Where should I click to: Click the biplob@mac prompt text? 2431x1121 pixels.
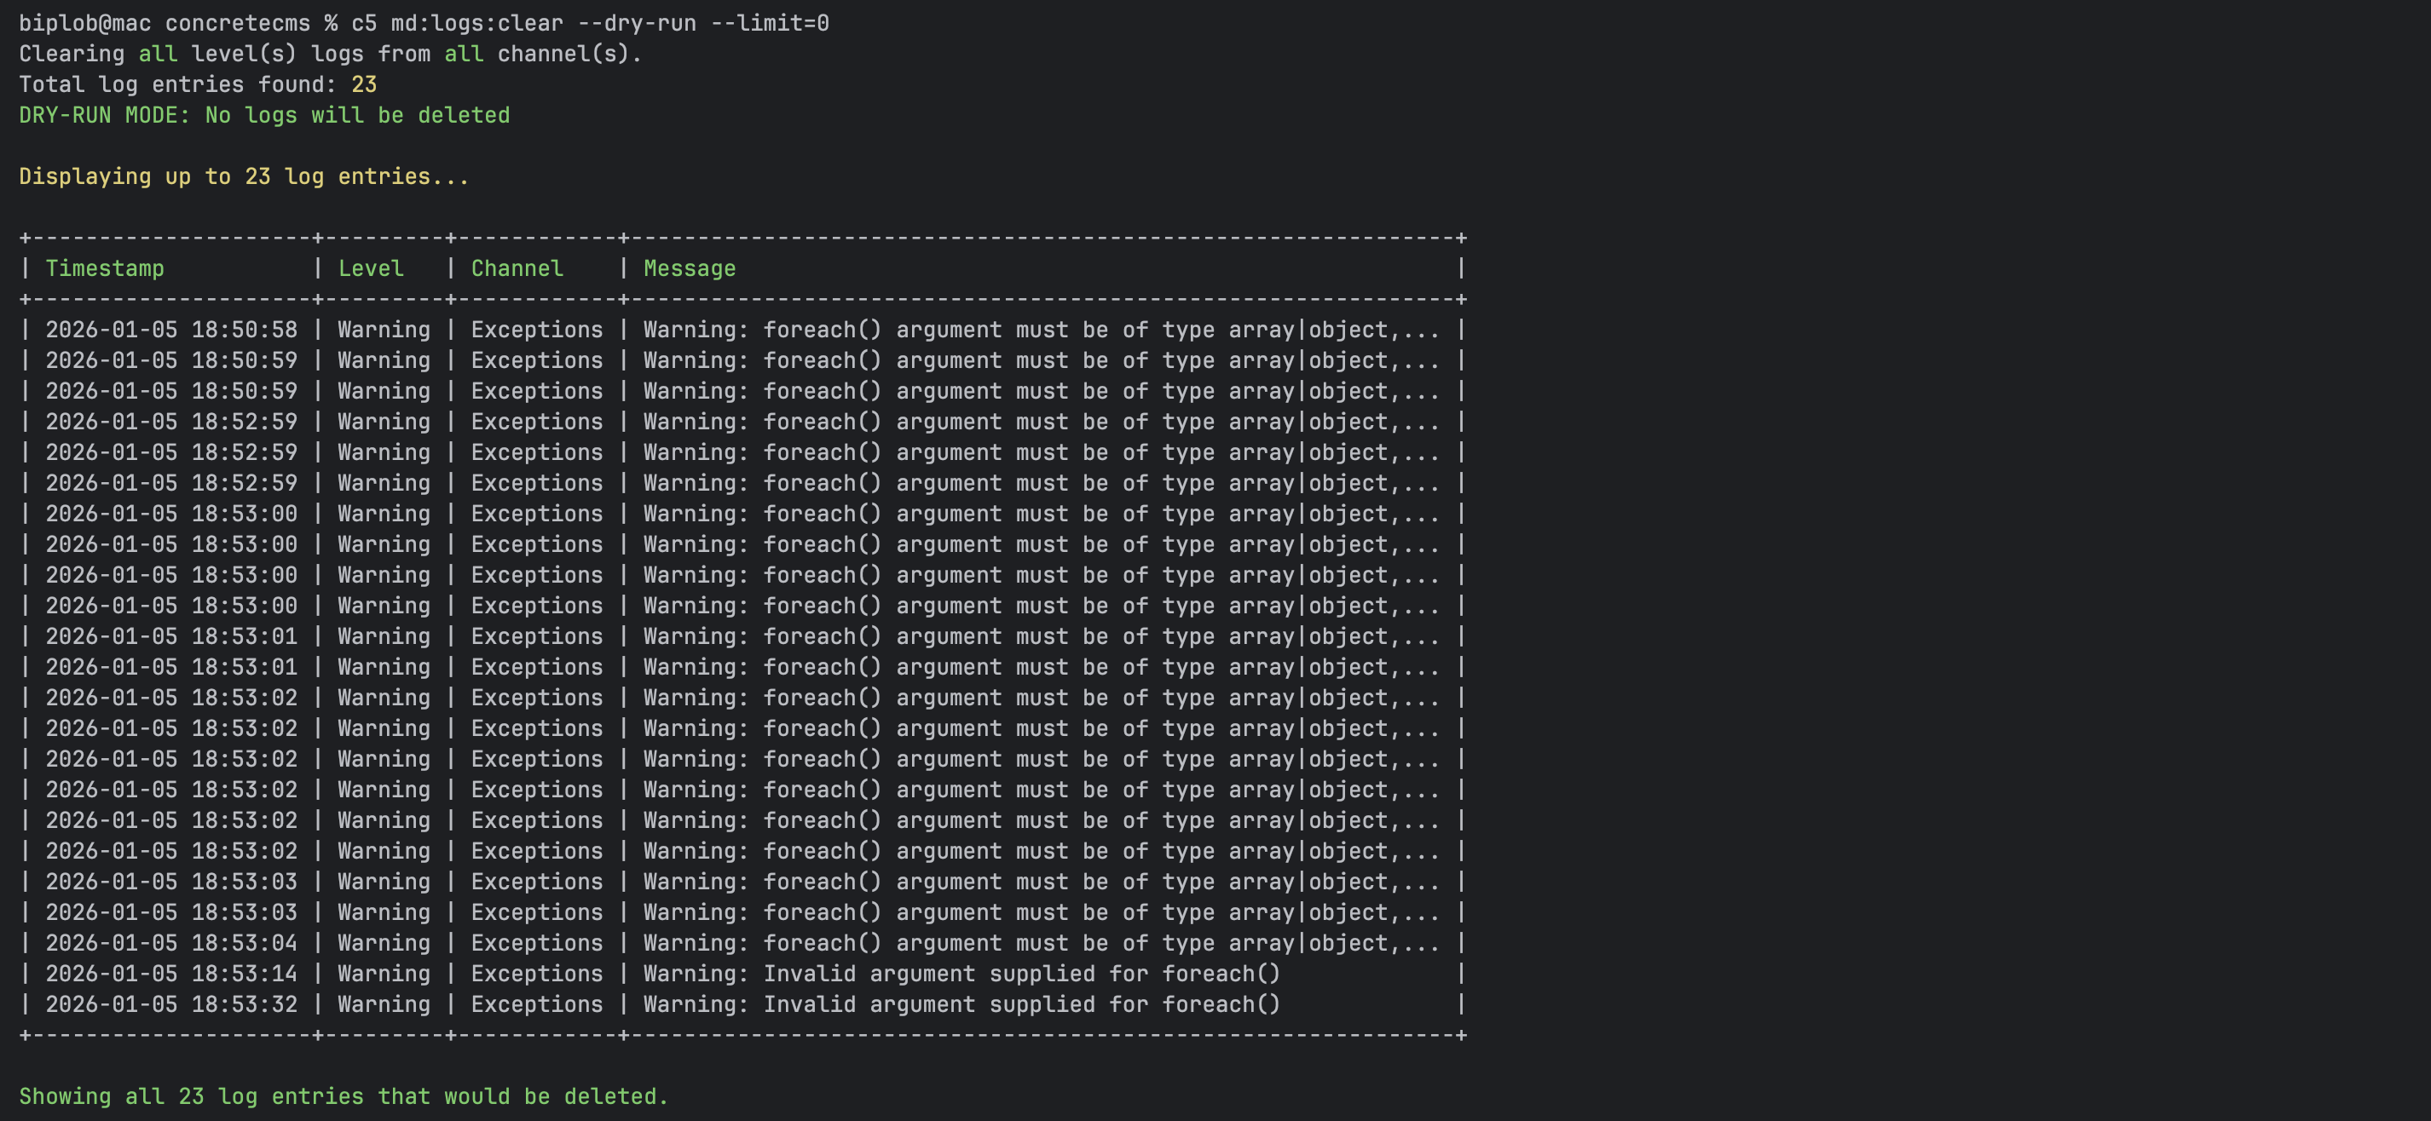click(85, 23)
